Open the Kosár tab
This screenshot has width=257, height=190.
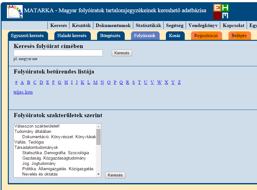pyautogui.click(x=175, y=35)
